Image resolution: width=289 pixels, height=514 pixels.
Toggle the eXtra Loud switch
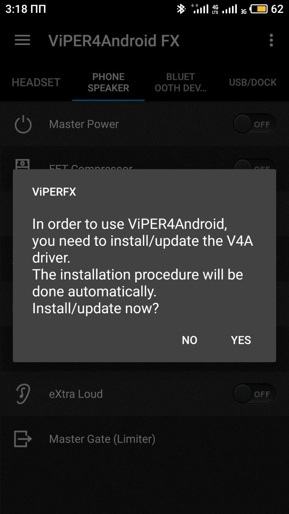click(254, 394)
